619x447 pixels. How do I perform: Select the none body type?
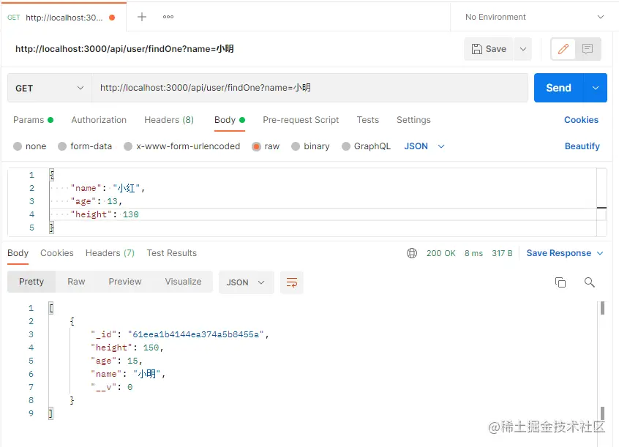pyautogui.click(x=29, y=146)
